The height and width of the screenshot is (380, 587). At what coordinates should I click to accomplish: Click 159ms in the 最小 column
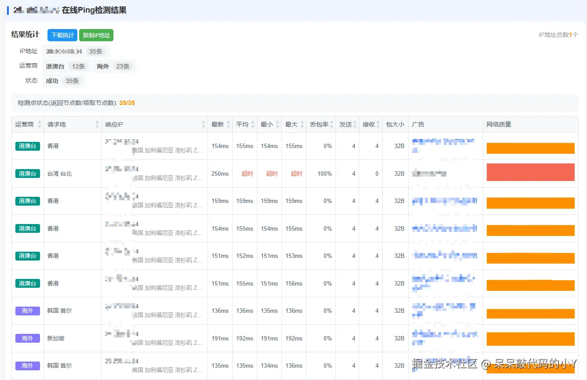[x=269, y=201]
